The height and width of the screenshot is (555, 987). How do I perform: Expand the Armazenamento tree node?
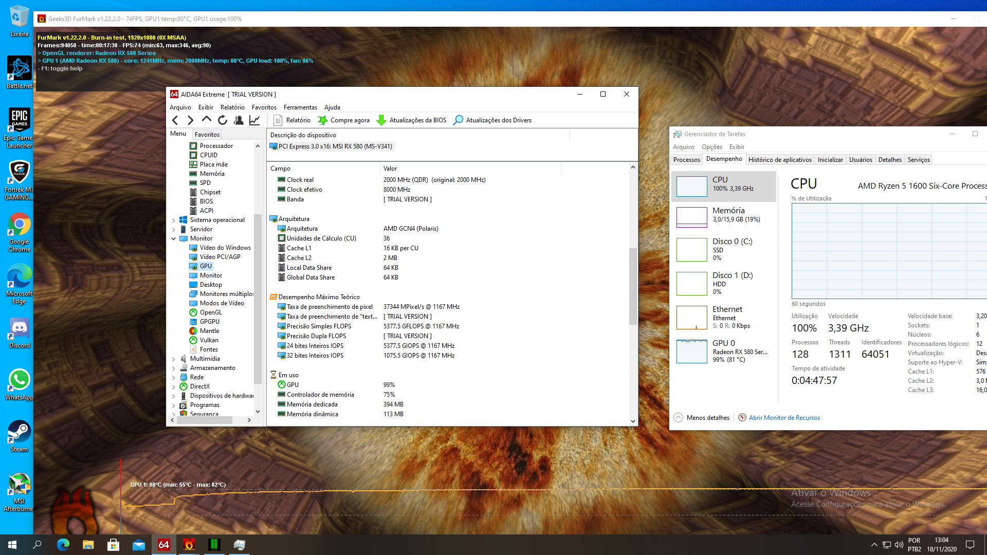point(174,368)
